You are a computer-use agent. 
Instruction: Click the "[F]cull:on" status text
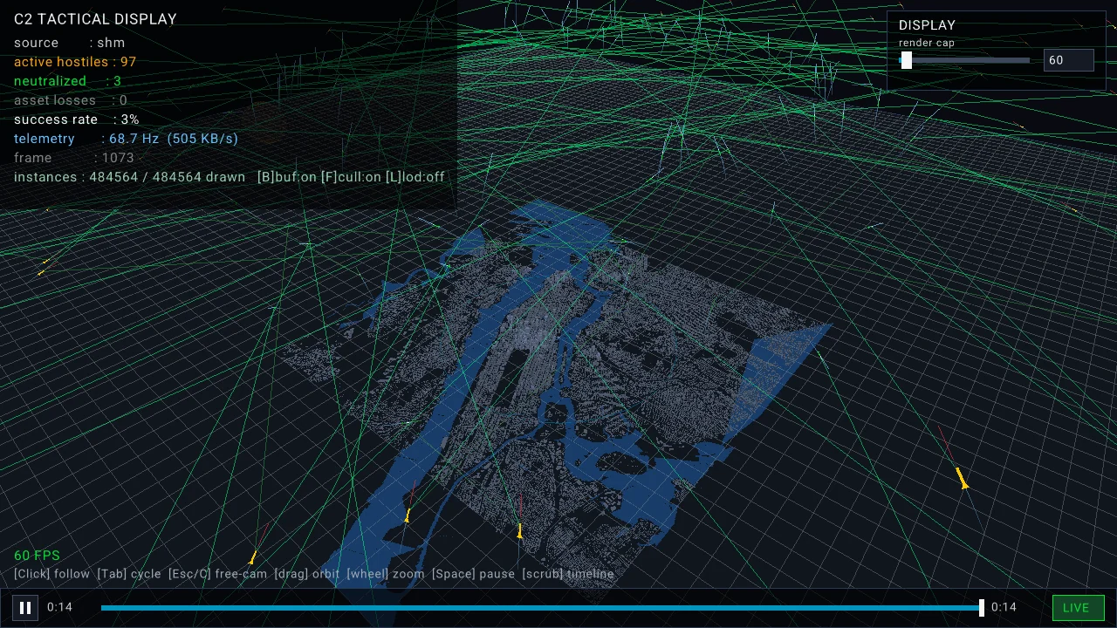351,177
